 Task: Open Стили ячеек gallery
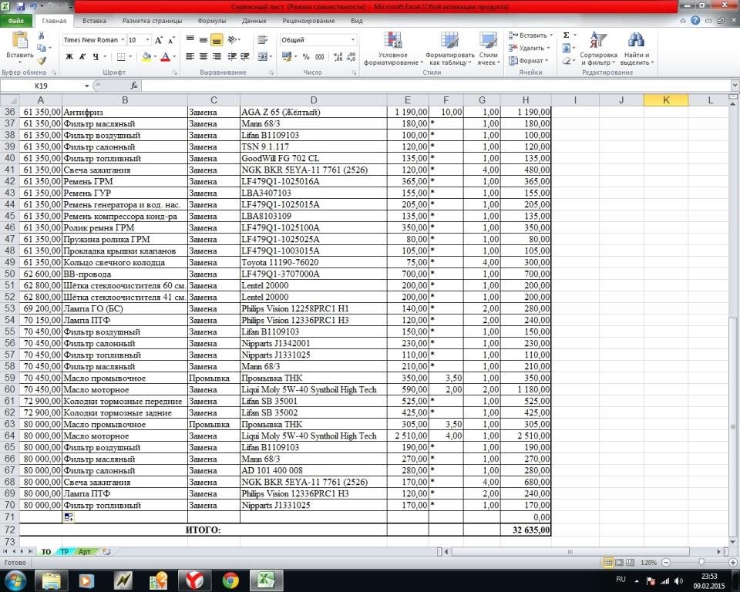pos(488,49)
